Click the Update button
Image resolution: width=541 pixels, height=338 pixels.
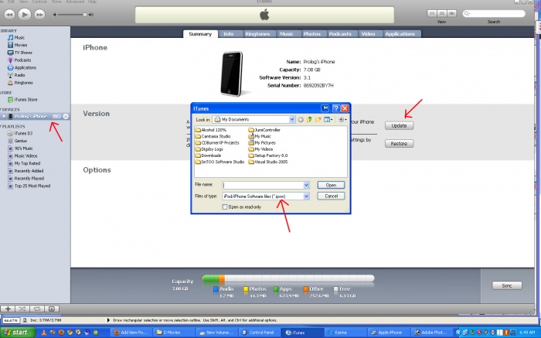400,125
